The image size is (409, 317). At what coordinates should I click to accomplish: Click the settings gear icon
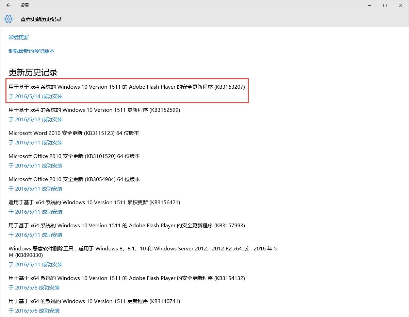coord(9,19)
